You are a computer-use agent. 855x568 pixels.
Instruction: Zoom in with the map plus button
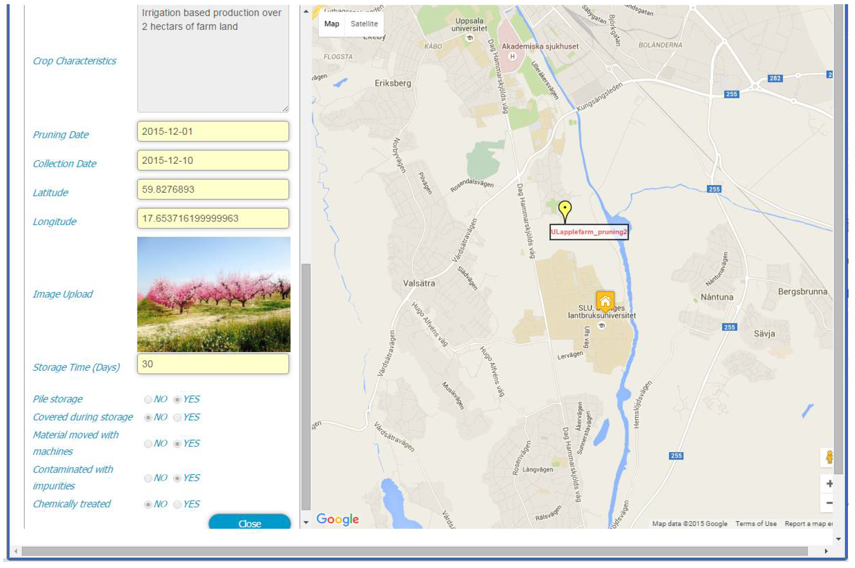829,484
